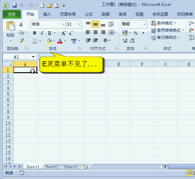Screen dimensions: 195x179
Task: Toggle Middle Align (highlighted)
Action: pos(96,24)
